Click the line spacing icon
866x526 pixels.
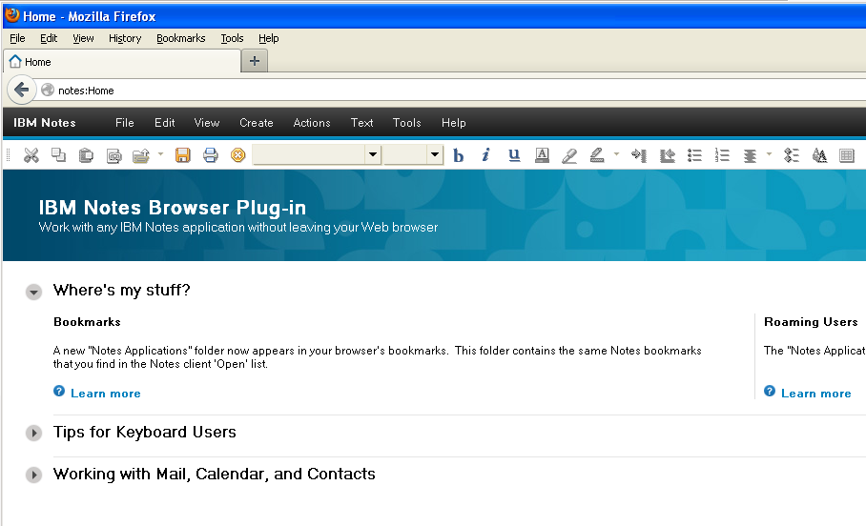pos(792,155)
